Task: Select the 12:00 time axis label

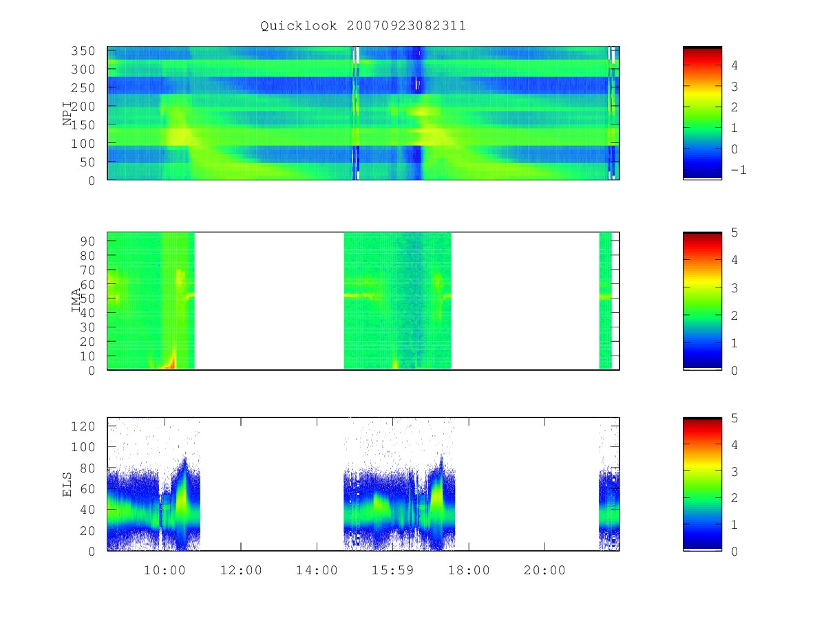Action: tap(241, 570)
